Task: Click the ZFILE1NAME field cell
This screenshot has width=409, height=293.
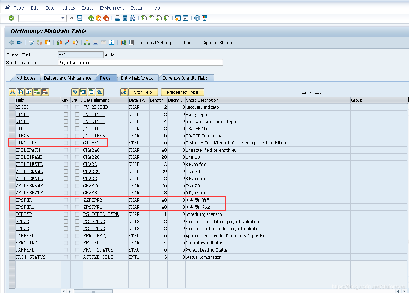Action: point(38,157)
